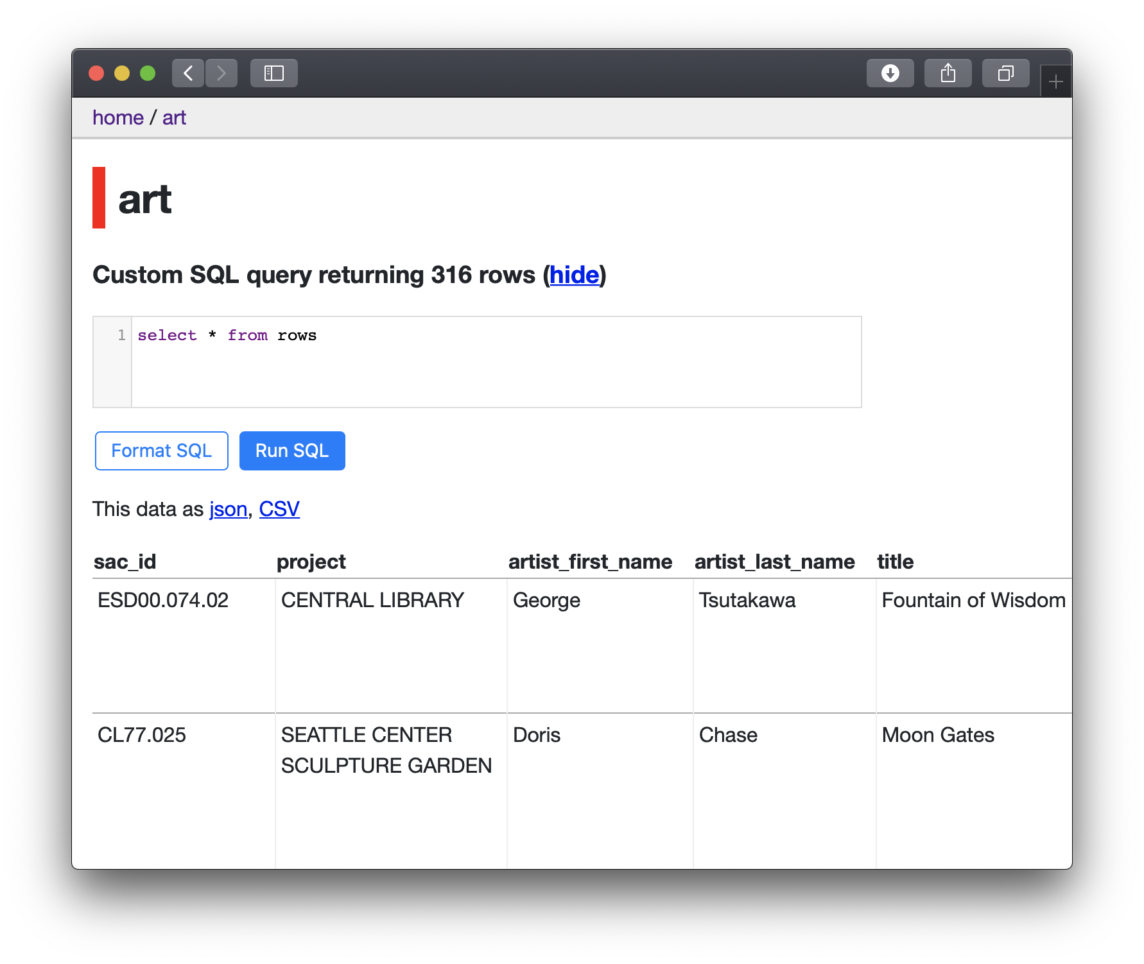Select the ESD00.074.02 cell
The width and height of the screenshot is (1144, 964).
coord(163,600)
